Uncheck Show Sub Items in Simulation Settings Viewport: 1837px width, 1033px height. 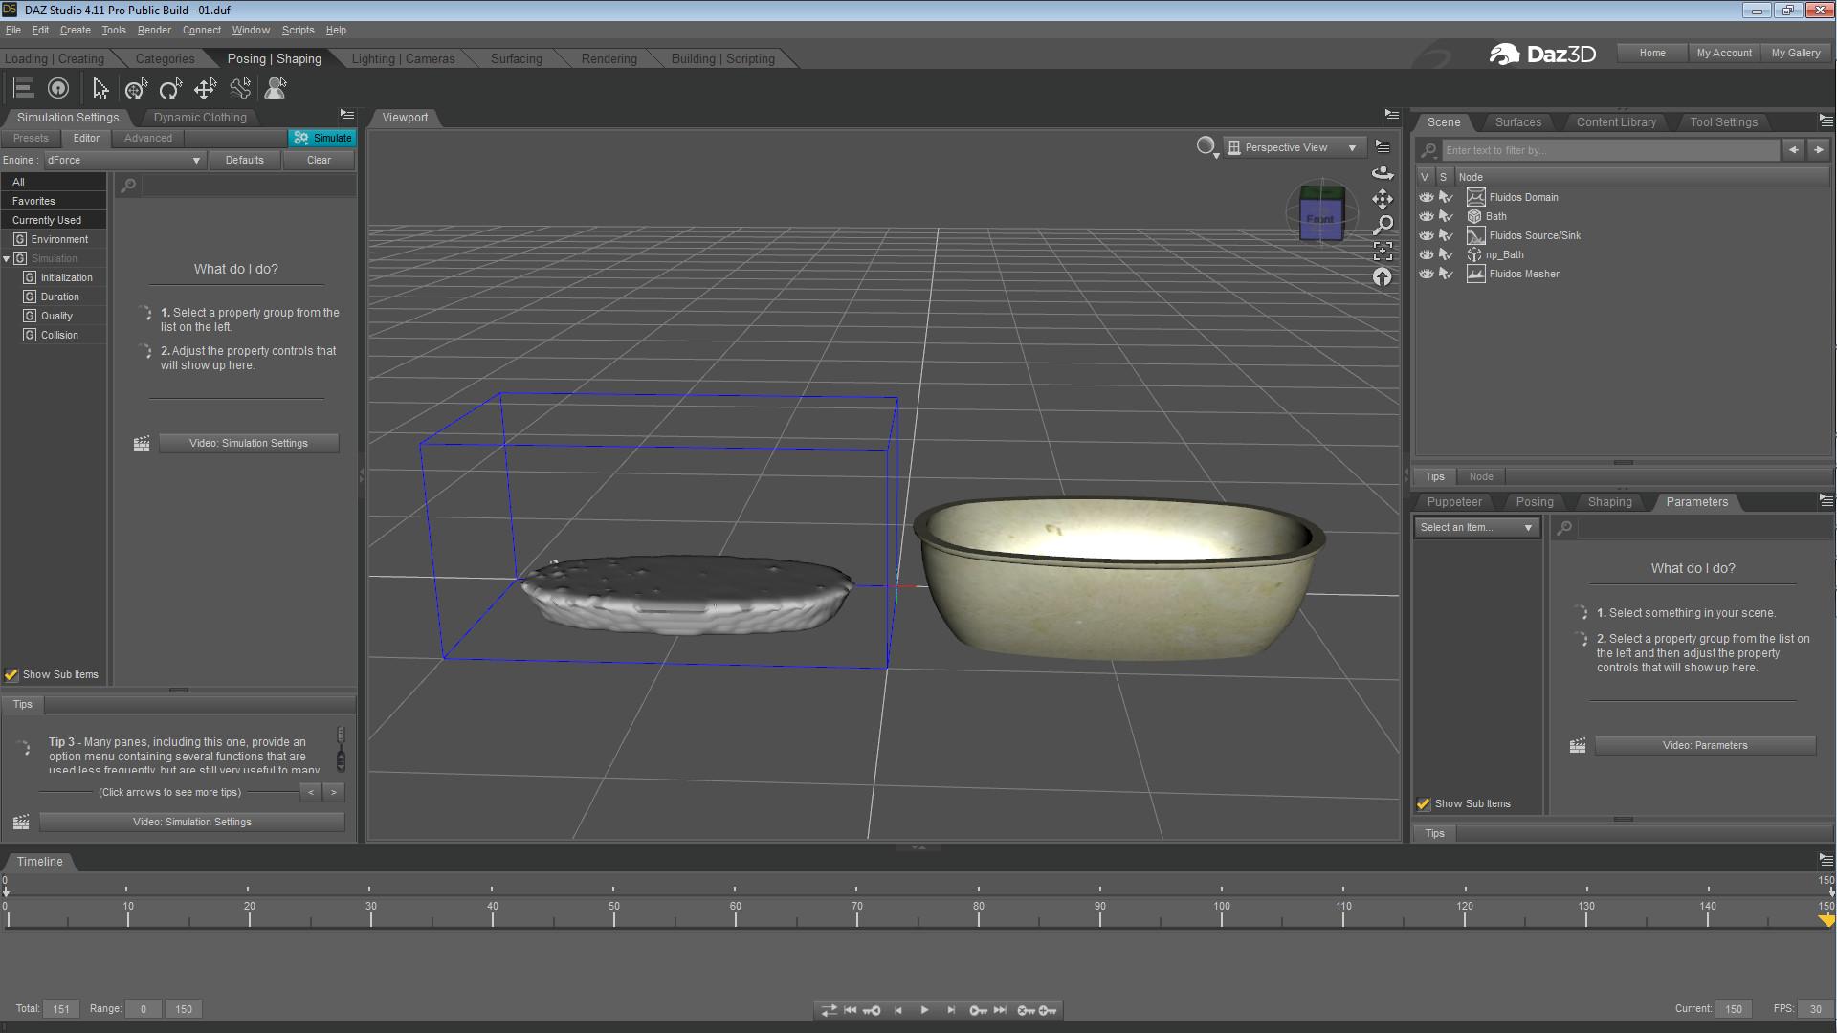tap(11, 674)
